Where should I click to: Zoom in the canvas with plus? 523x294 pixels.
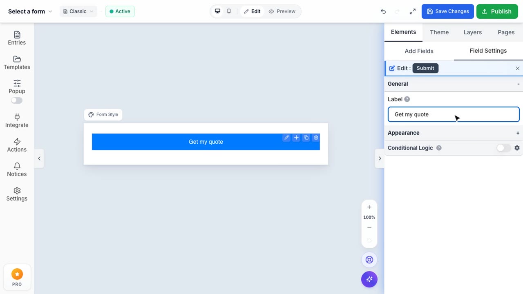[x=369, y=207]
